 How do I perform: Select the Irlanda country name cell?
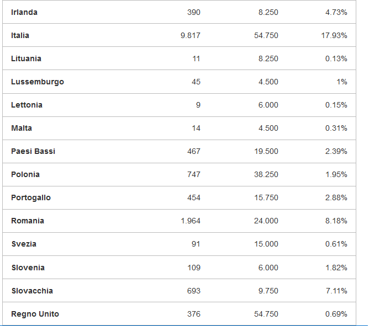[24, 12]
